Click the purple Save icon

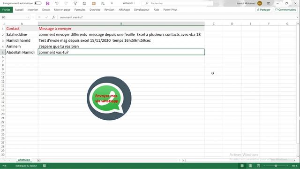(48, 3)
